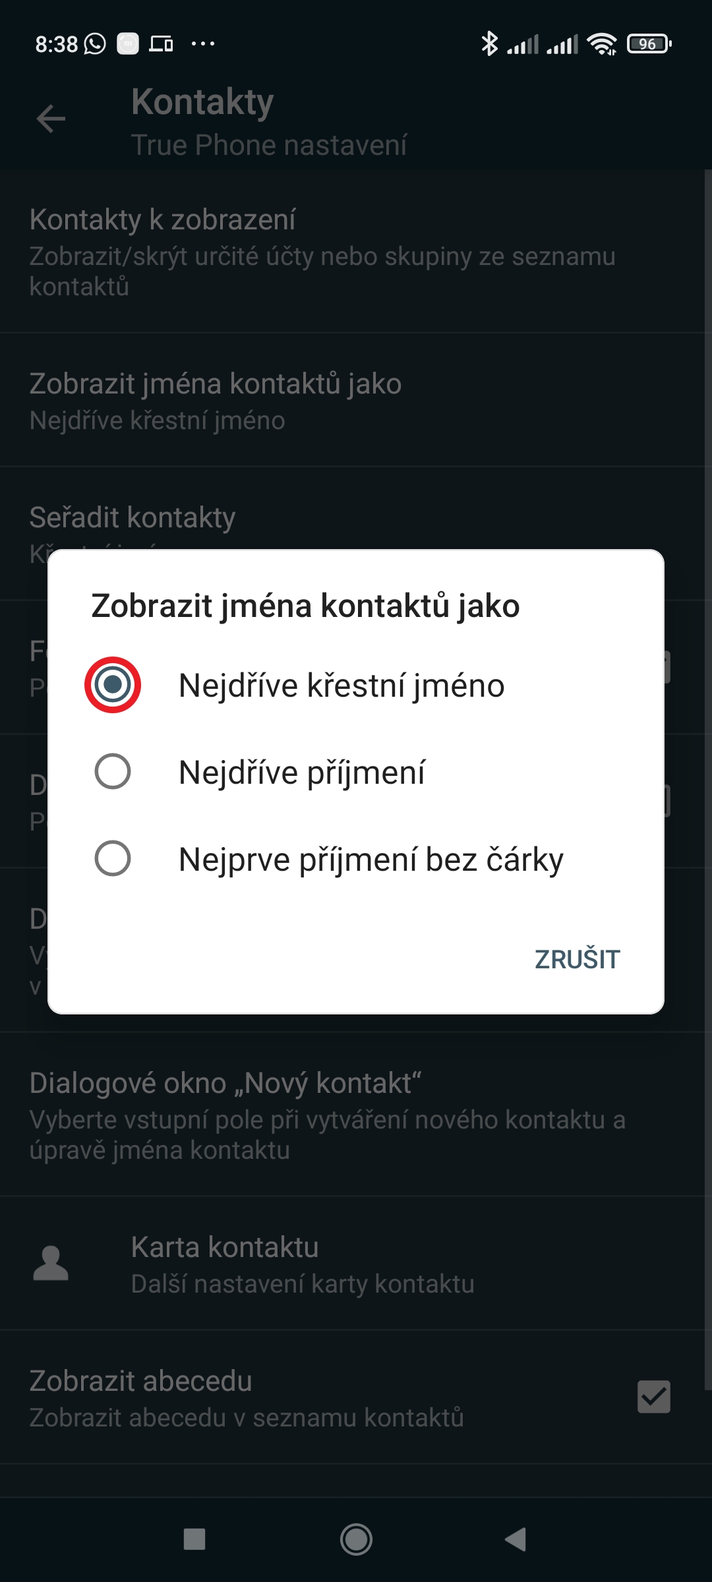Tap the three-dots notification overflow icon
Image resolution: width=712 pixels, height=1582 pixels.
(202, 44)
